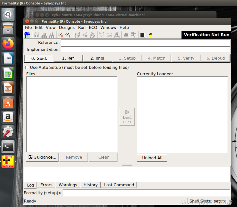The width and height of the screenshot is (237, 207).
Task: Open LibreOffice Impress from the launcher
Action: 8,88
